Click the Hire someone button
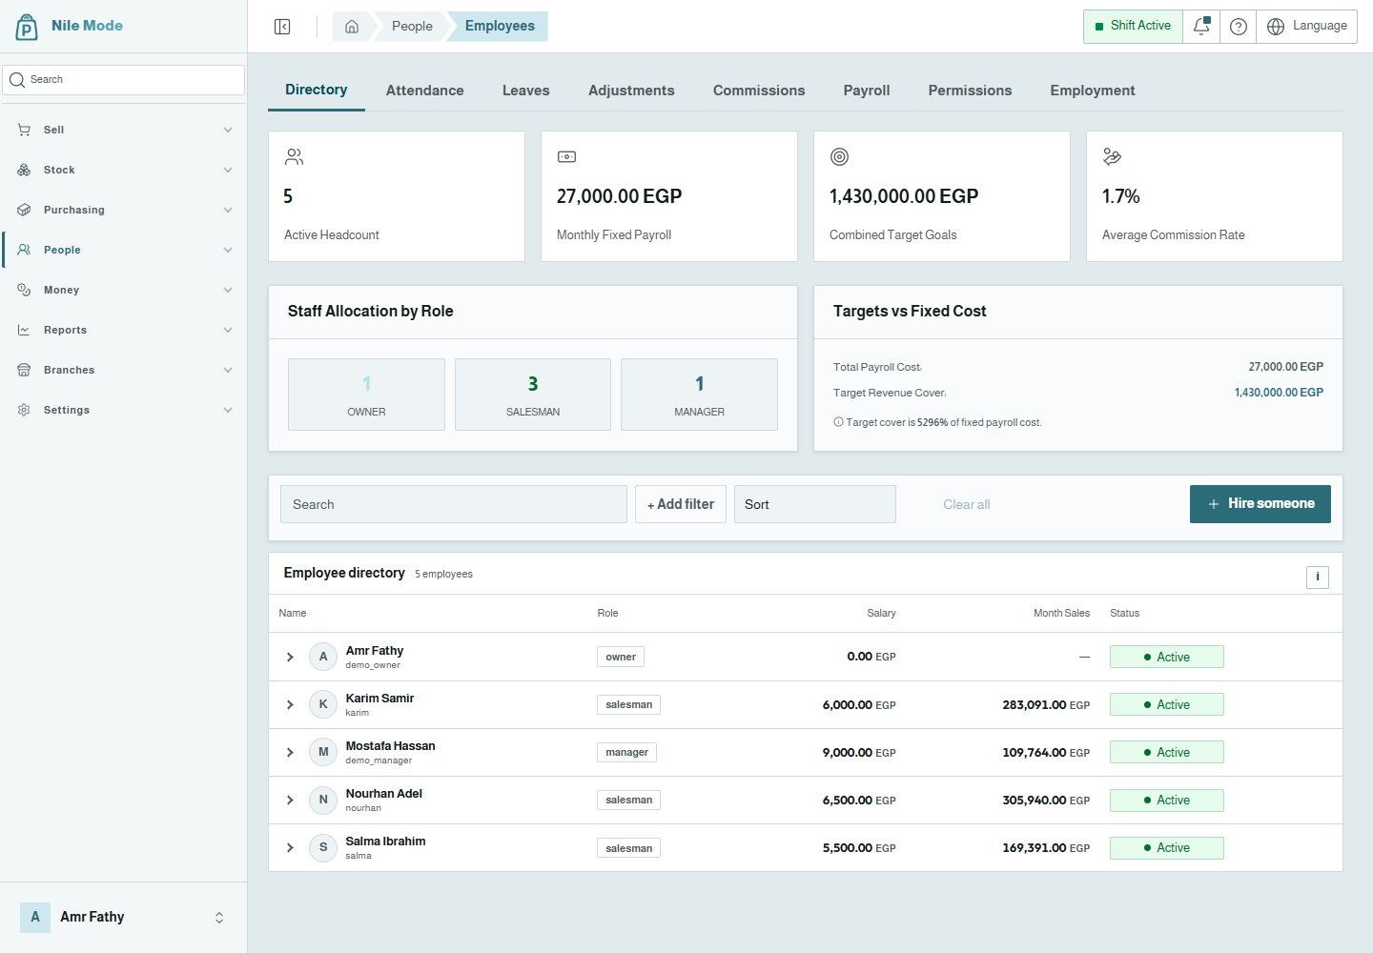Viewport: 1373px width, 953px height. (x=1260, y=504)
